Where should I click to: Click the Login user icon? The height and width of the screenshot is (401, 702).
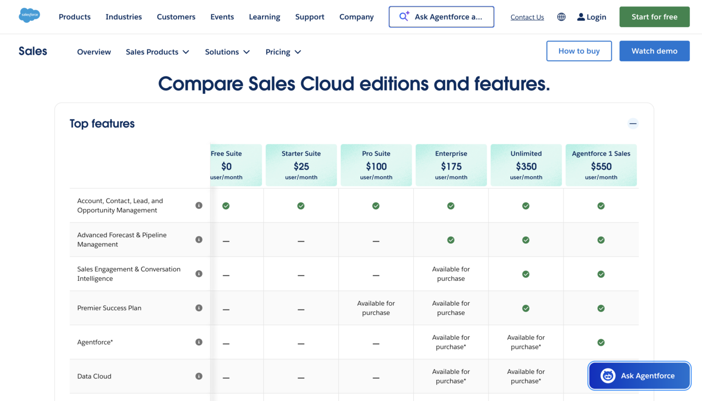(x=581, y=17)
